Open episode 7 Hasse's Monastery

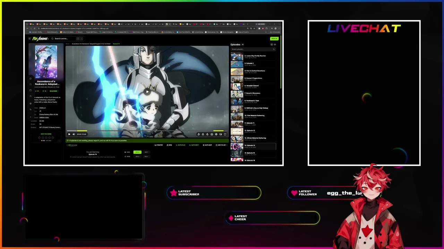pos(253,94)
